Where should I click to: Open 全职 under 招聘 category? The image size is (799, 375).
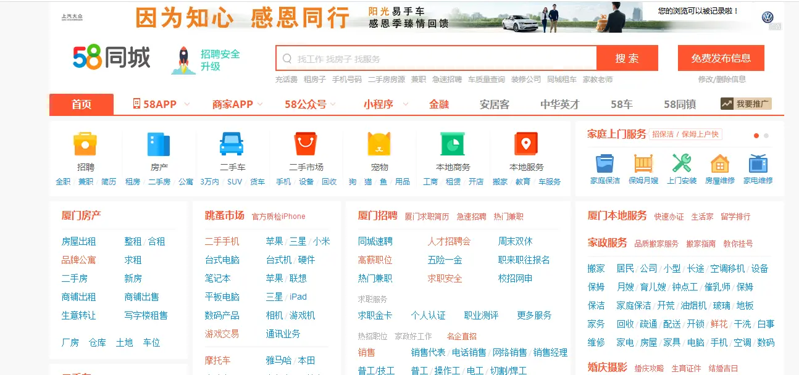pyautogui.click(x=63, y=182)
